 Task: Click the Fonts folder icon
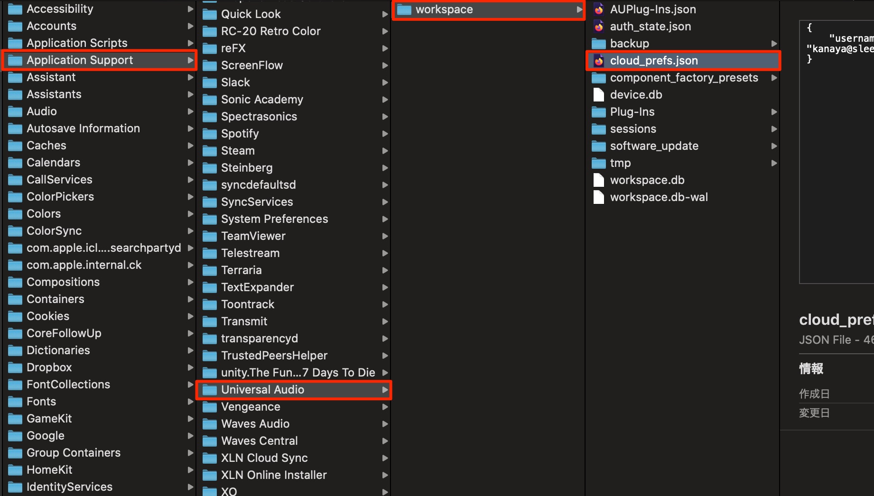coord(15,402)
